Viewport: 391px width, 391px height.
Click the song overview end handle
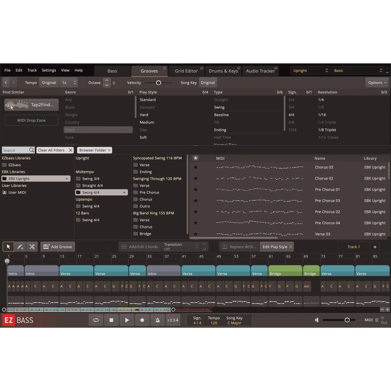pyautogui.click(x=173, y=310)
